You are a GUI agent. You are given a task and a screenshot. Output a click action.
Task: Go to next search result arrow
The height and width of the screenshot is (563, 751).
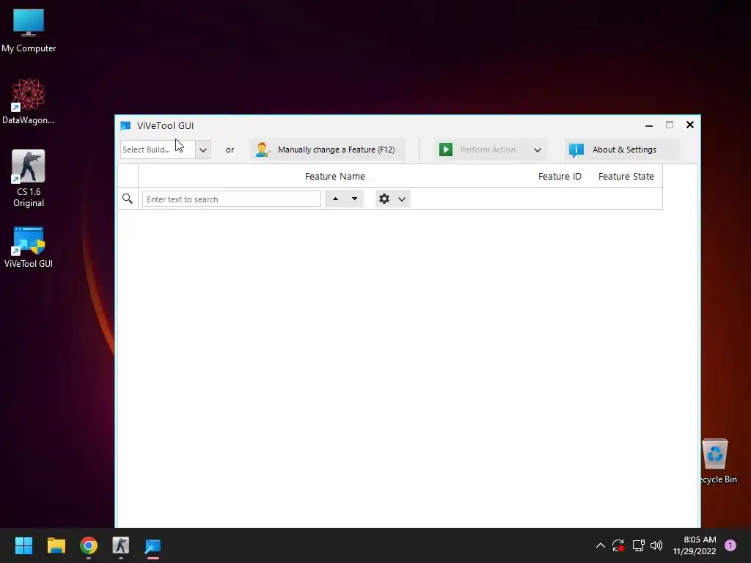tap(354, 199)
